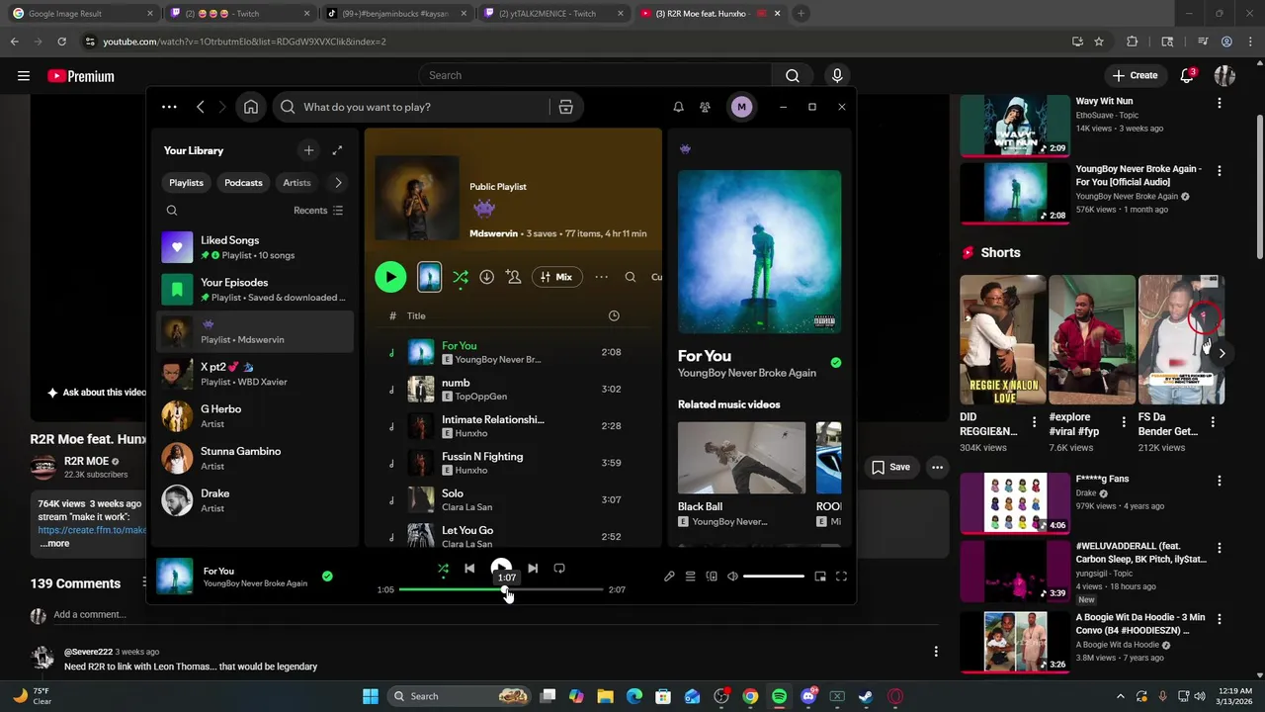Open lyrics microphone icon in player

[669, 577]
